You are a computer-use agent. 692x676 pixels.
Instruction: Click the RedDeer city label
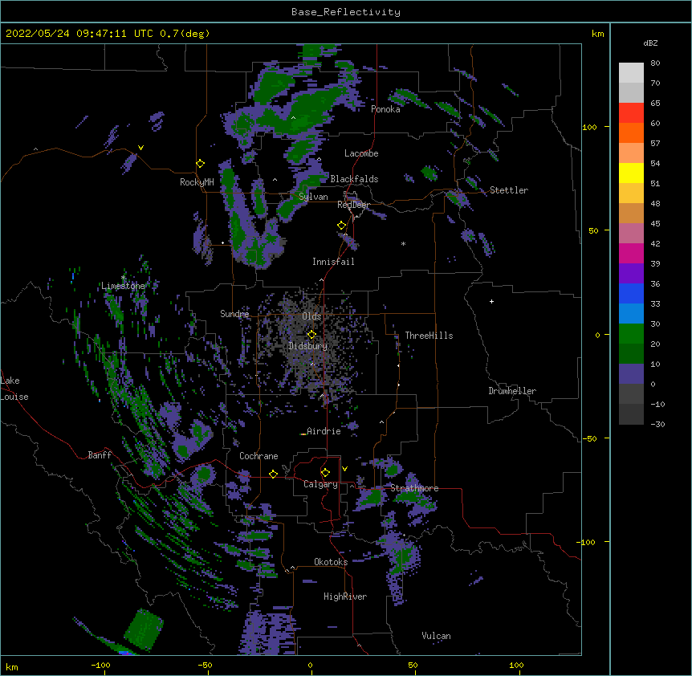pos(353,205)
